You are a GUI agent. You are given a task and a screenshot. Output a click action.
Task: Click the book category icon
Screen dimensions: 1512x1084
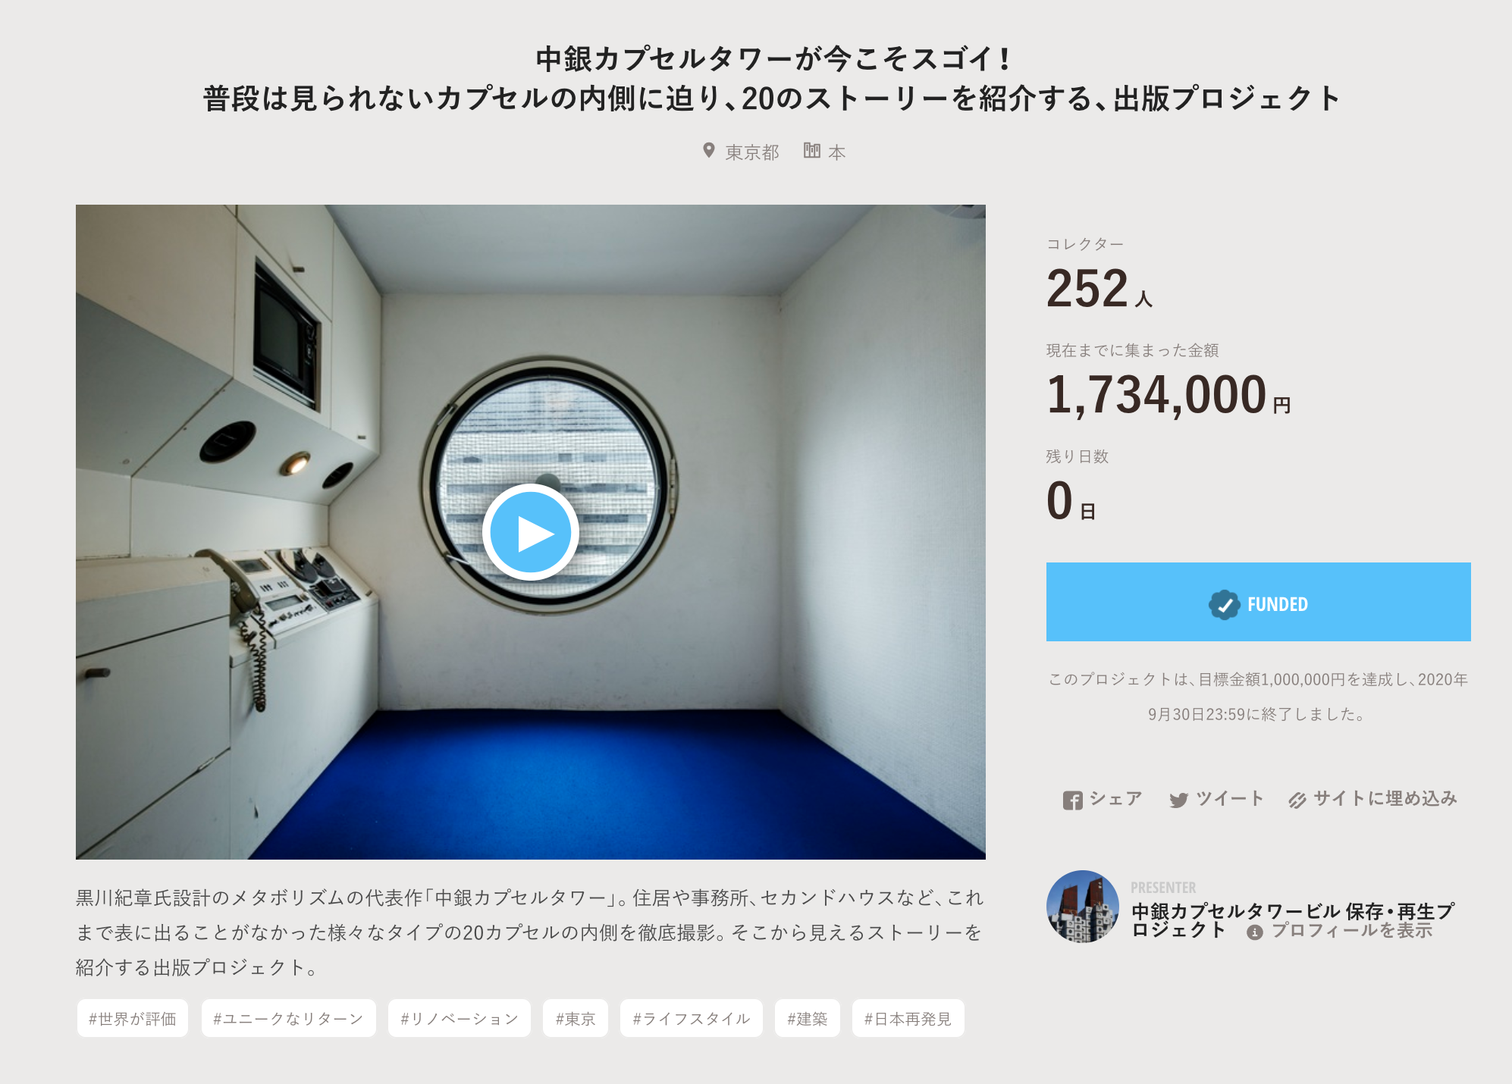[x=812, y=151]
